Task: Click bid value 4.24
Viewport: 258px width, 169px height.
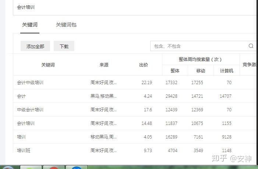Action: [148, 96]
